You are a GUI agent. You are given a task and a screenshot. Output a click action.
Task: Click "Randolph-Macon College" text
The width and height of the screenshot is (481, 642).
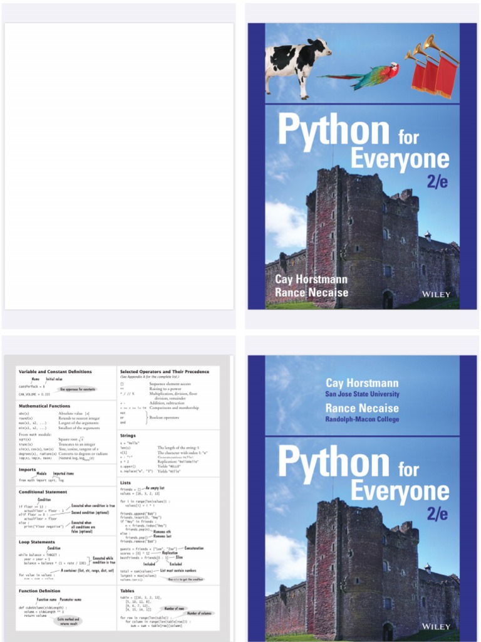click(x=362, y=419)
